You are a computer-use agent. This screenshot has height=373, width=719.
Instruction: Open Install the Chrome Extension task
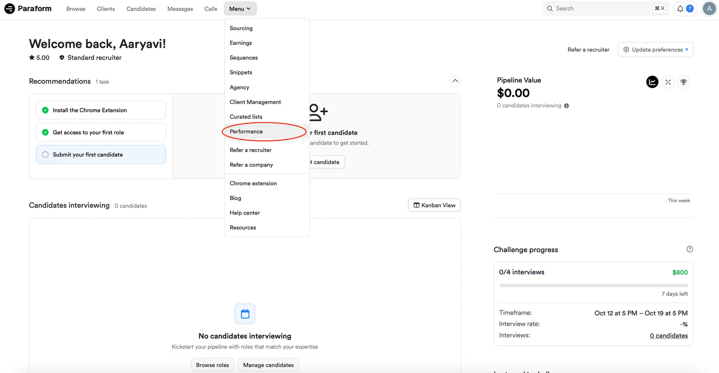pyautogui.click(x=101, y=110)
